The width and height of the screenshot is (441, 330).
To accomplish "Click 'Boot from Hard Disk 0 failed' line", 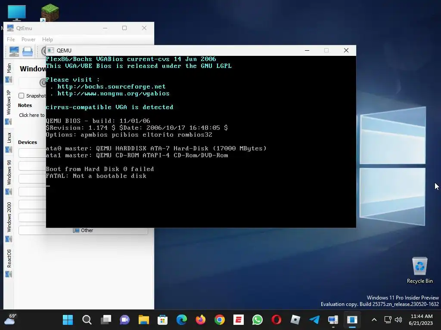I will 100,169.
